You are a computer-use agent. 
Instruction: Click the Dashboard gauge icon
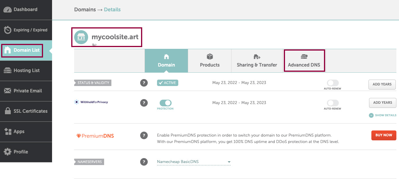click(x=7, y=10)
